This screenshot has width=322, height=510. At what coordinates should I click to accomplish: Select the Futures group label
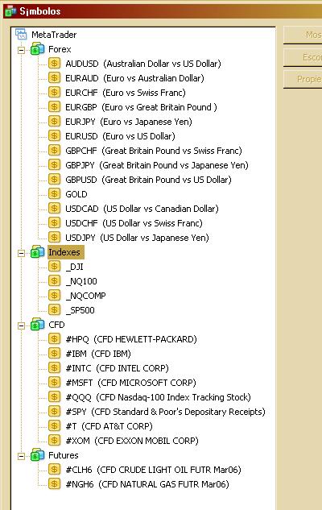[x=64, y=455]
